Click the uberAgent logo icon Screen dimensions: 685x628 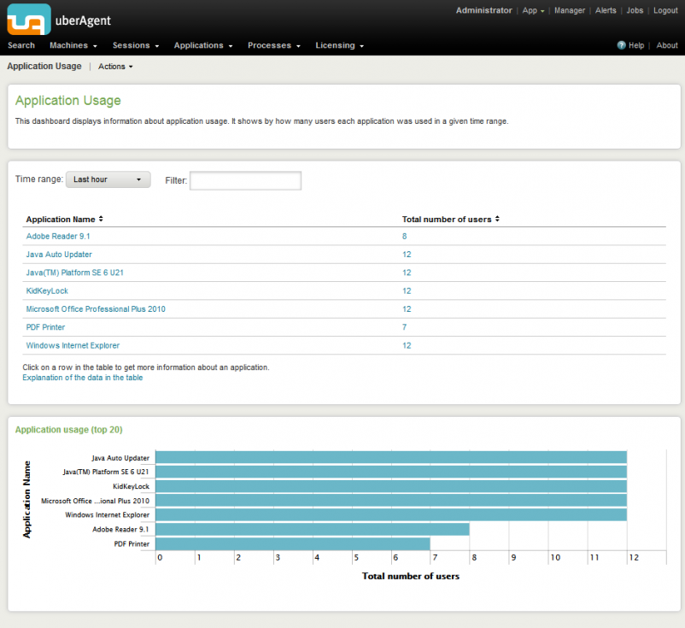(28, 17)
